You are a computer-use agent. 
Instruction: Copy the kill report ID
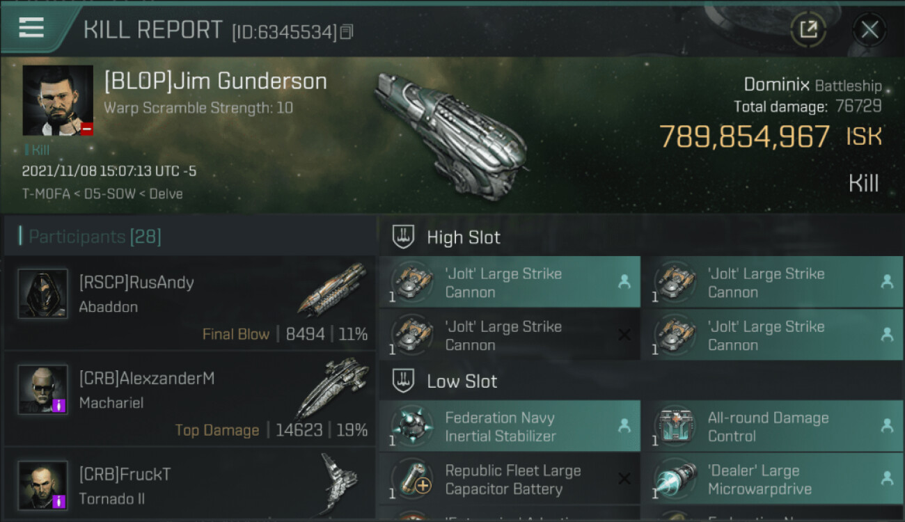click(x=347, y=32)
